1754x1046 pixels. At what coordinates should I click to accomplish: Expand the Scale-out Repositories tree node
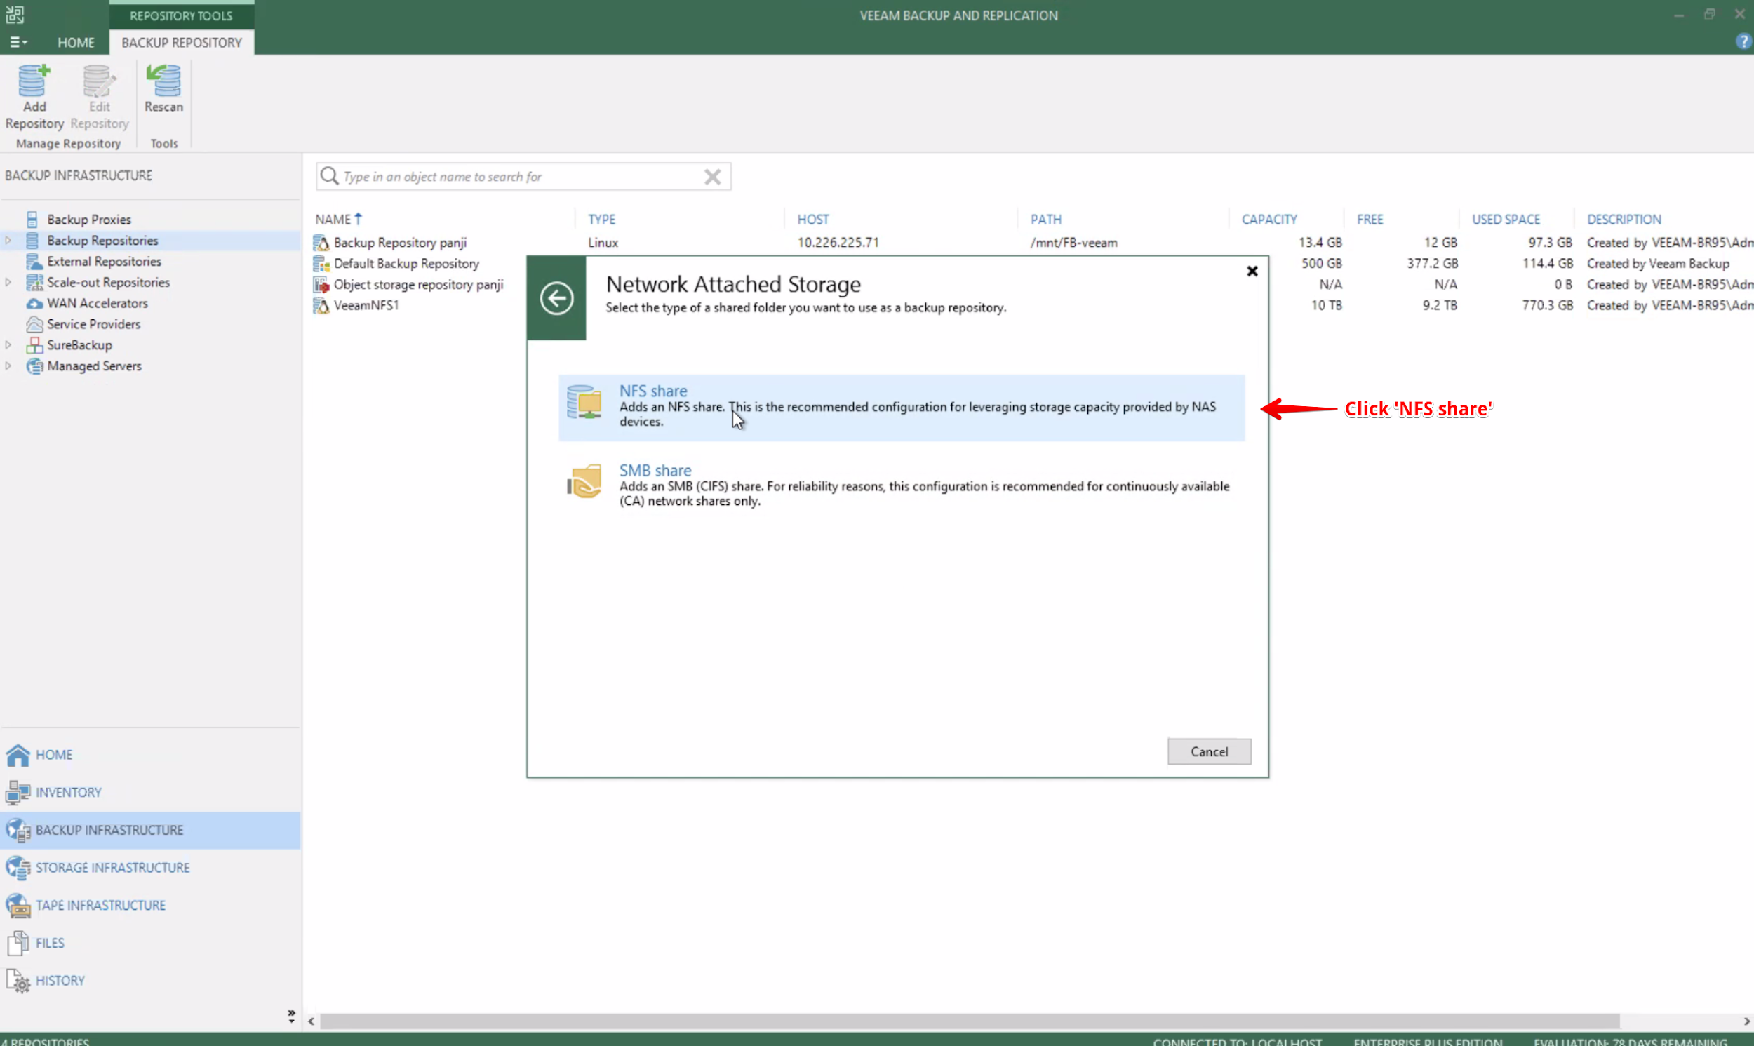point(8,282)
